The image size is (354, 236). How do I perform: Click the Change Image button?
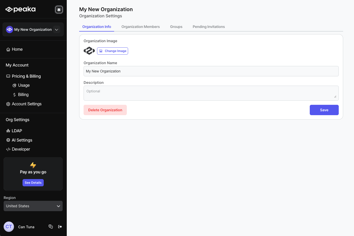(112, 51)
